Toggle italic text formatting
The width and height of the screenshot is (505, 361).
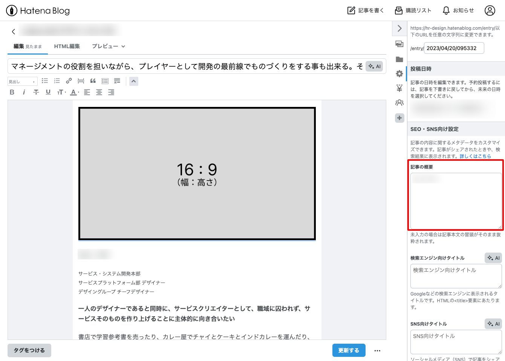[x=24, y=92]
